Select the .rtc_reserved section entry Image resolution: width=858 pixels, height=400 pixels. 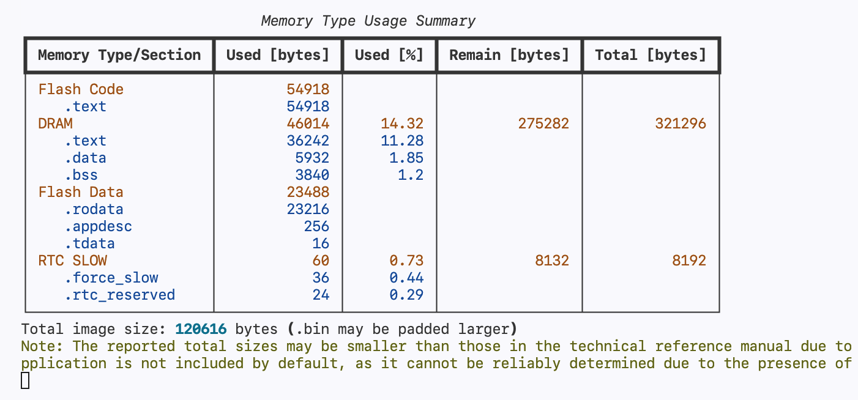[119, 295]
